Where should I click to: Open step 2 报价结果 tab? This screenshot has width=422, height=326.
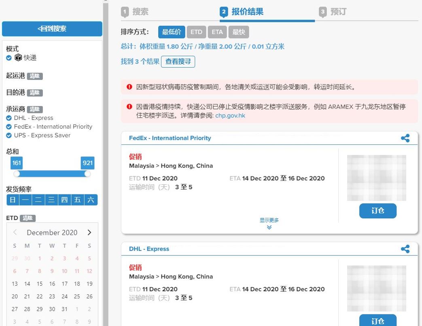(242, 12)
